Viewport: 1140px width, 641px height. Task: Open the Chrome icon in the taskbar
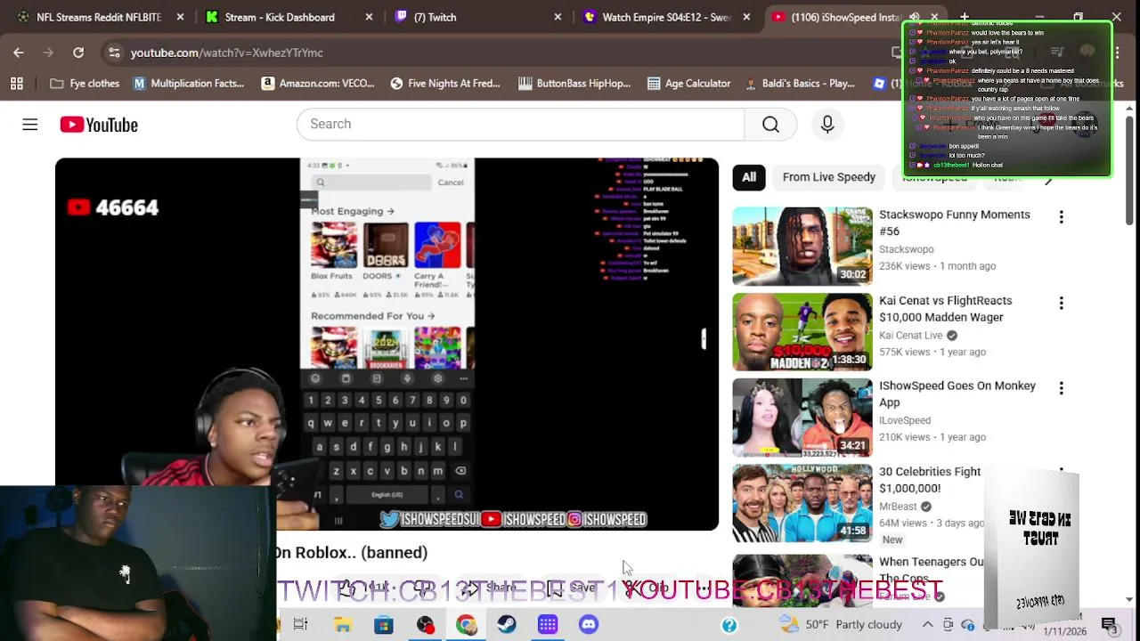click(x=466, y=625)
